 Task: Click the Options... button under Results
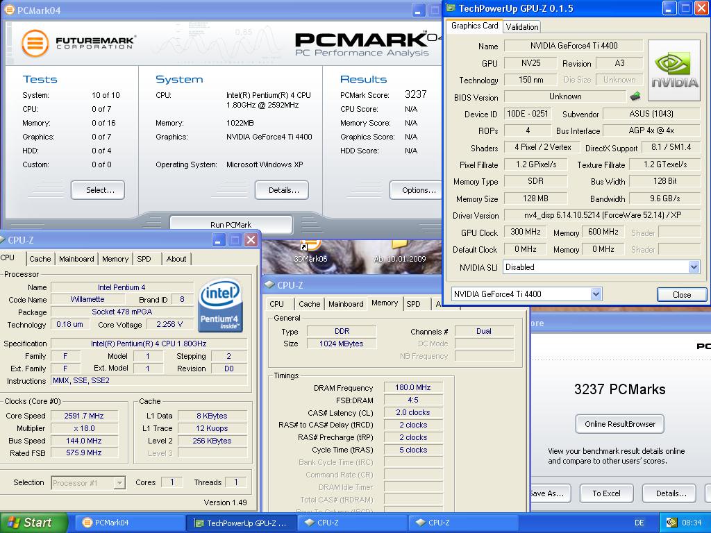[417, 190]
